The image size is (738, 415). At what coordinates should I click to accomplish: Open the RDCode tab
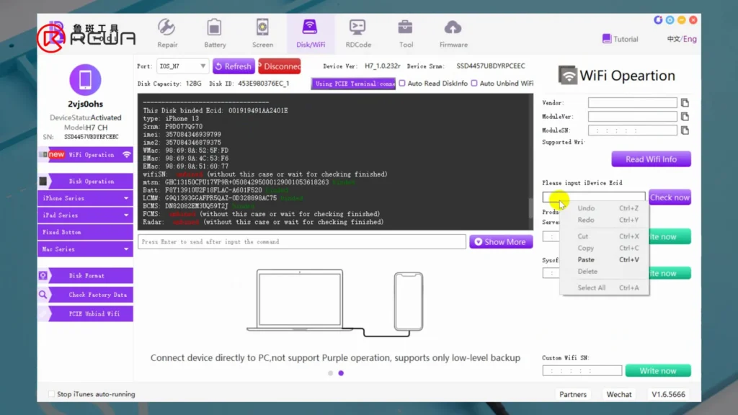[x=358, y=33]
